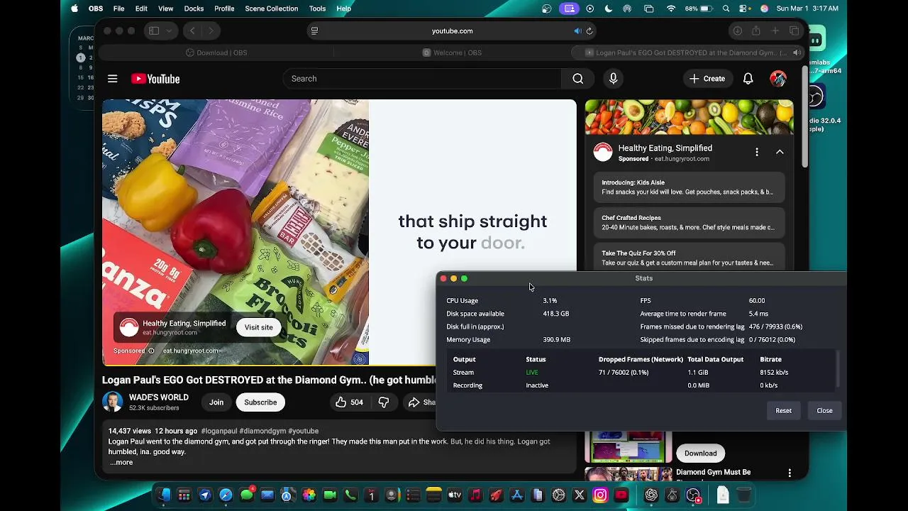Viewport: 908px width, 511px height.
Task: Open Apple TV from the Dock
Action: coord(455,495)
